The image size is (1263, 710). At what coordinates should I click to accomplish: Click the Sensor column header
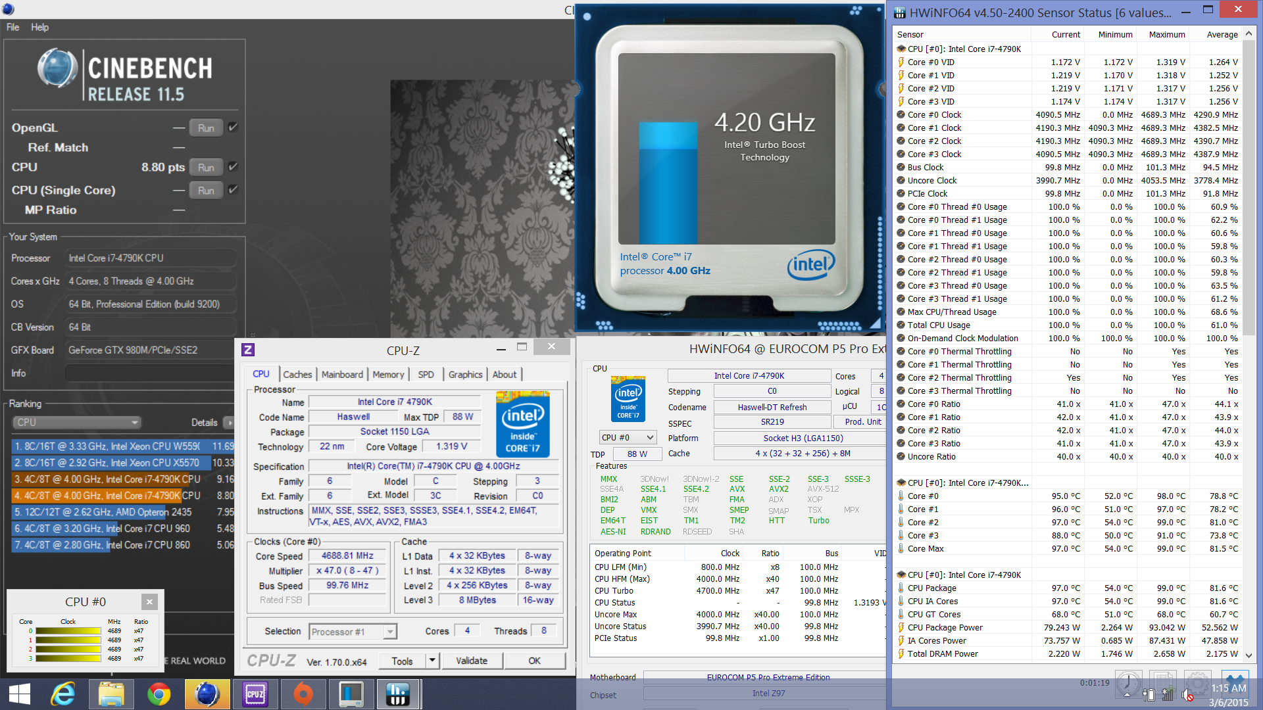pyautogui.click(x=910, y=35)
